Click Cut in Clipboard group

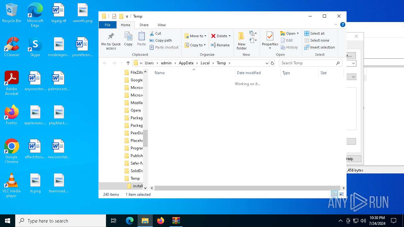[156, 33]
